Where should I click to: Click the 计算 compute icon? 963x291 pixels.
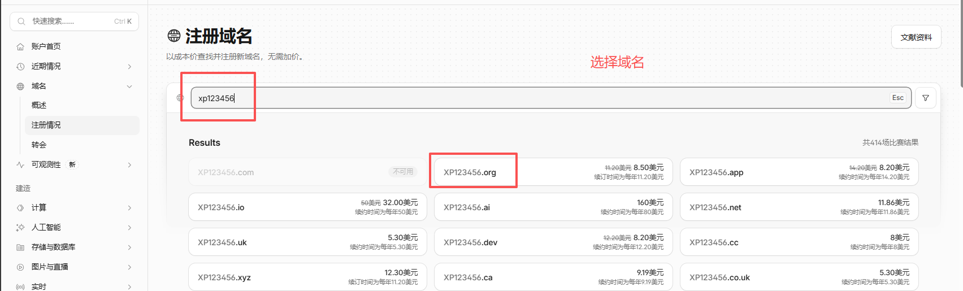click(20, 207)
